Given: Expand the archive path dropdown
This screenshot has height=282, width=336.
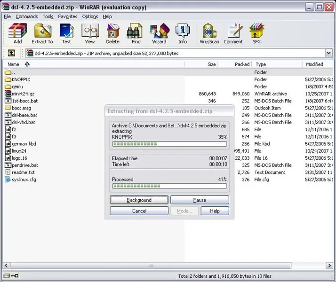Looking at the screenshot, I should (x=328, y=53).
